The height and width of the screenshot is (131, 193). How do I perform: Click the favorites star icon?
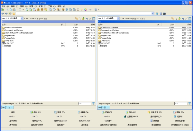click(14, 14)
